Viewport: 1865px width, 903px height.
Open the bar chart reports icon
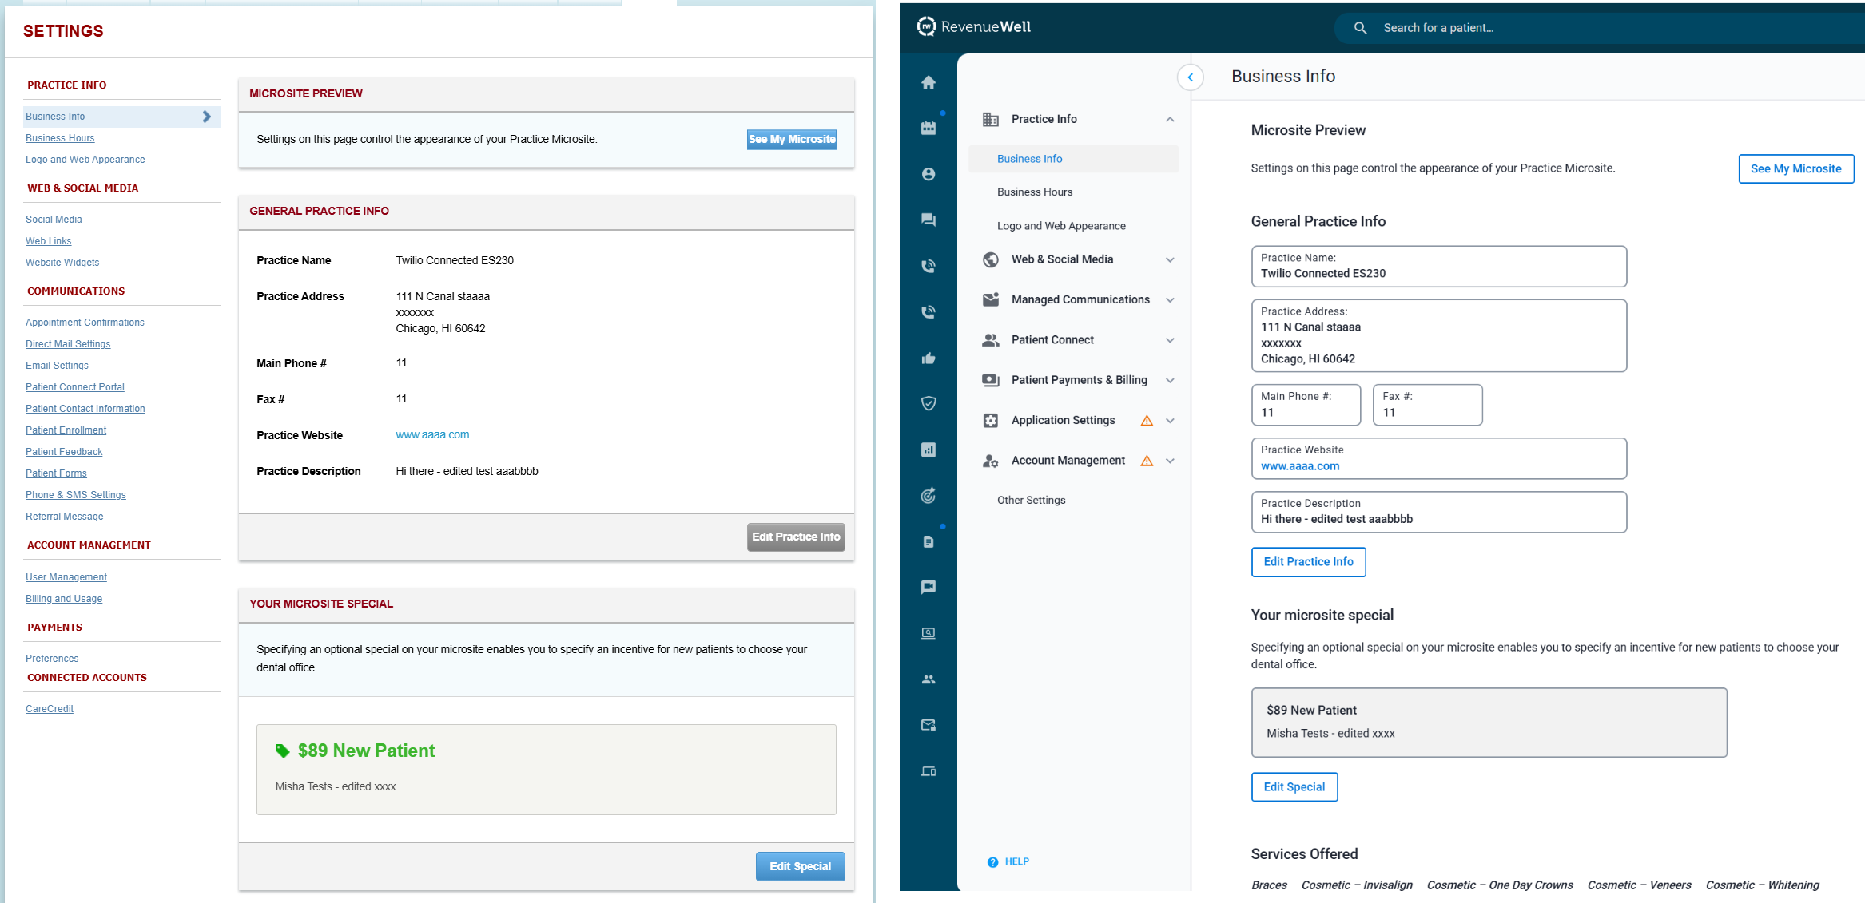(928, 450)
